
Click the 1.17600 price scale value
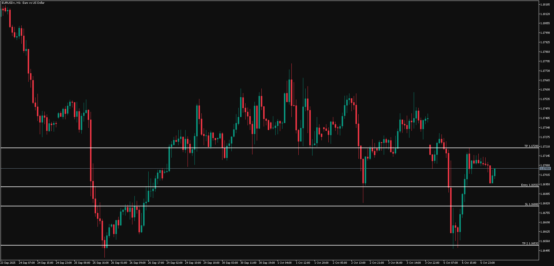[545, 90]
